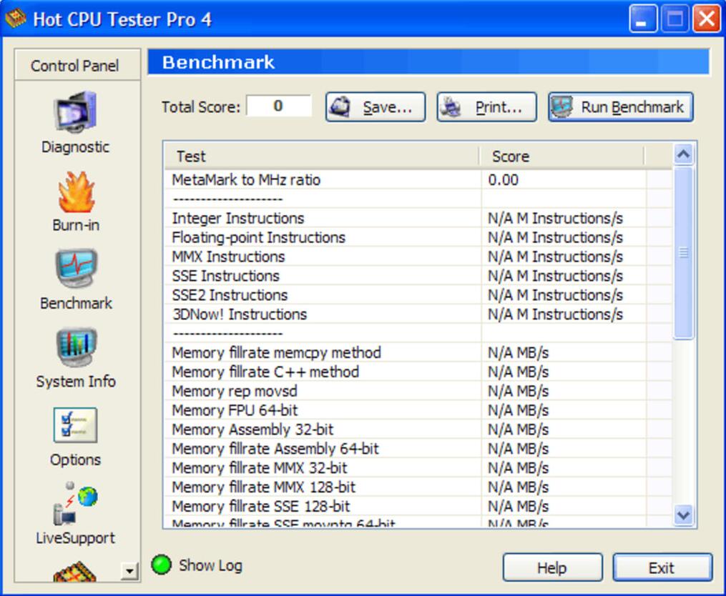Open the Benchmark monitor icon

[75, 270]
